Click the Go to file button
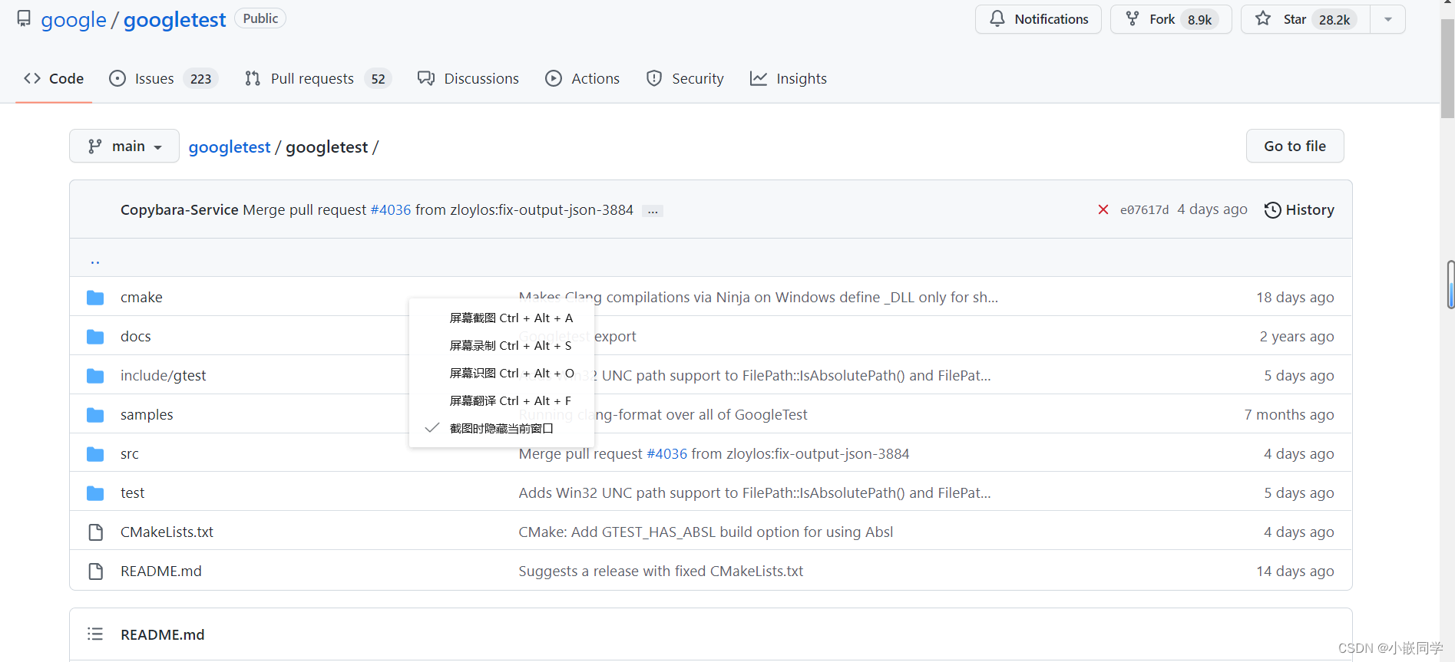The height and width of the screenshot is (662, 1455). 1295,146
